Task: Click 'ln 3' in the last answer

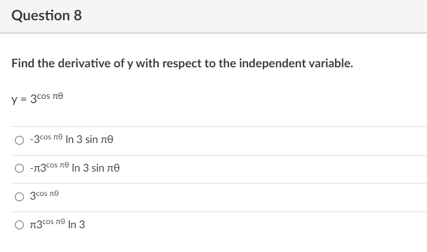Action: click(x=76, y=225)
